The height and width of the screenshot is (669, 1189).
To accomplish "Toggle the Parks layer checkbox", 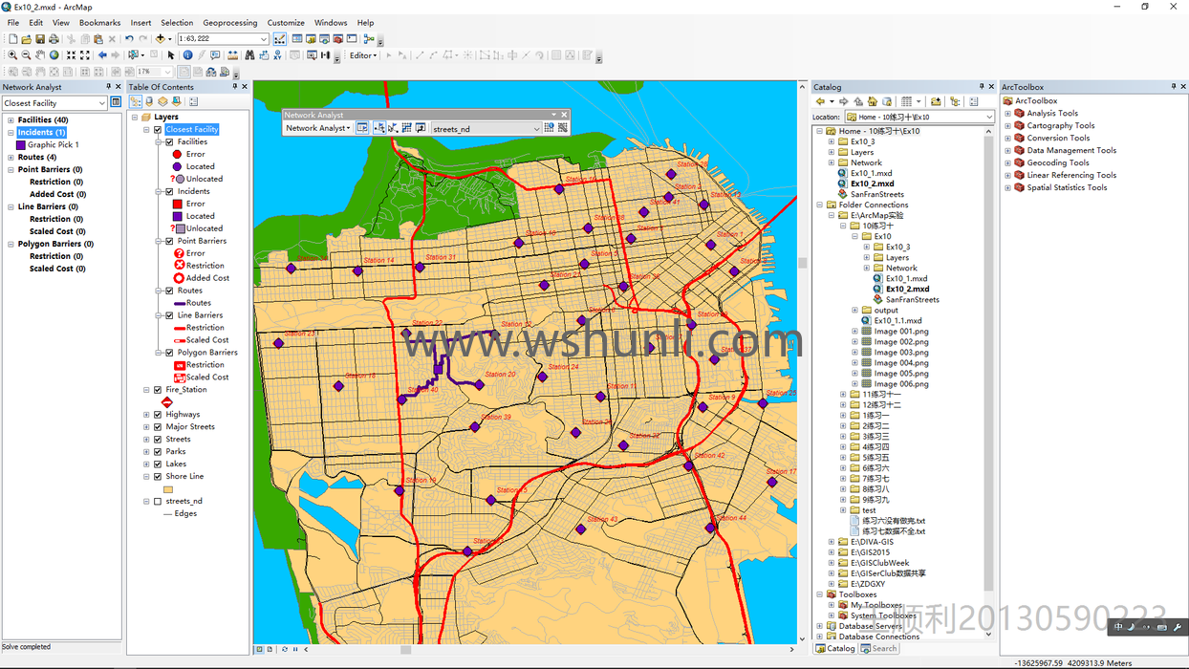I will 158,452.
